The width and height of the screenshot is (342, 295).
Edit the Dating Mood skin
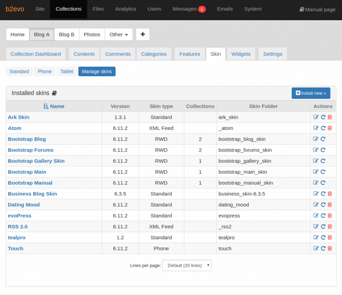click(316, 204)
